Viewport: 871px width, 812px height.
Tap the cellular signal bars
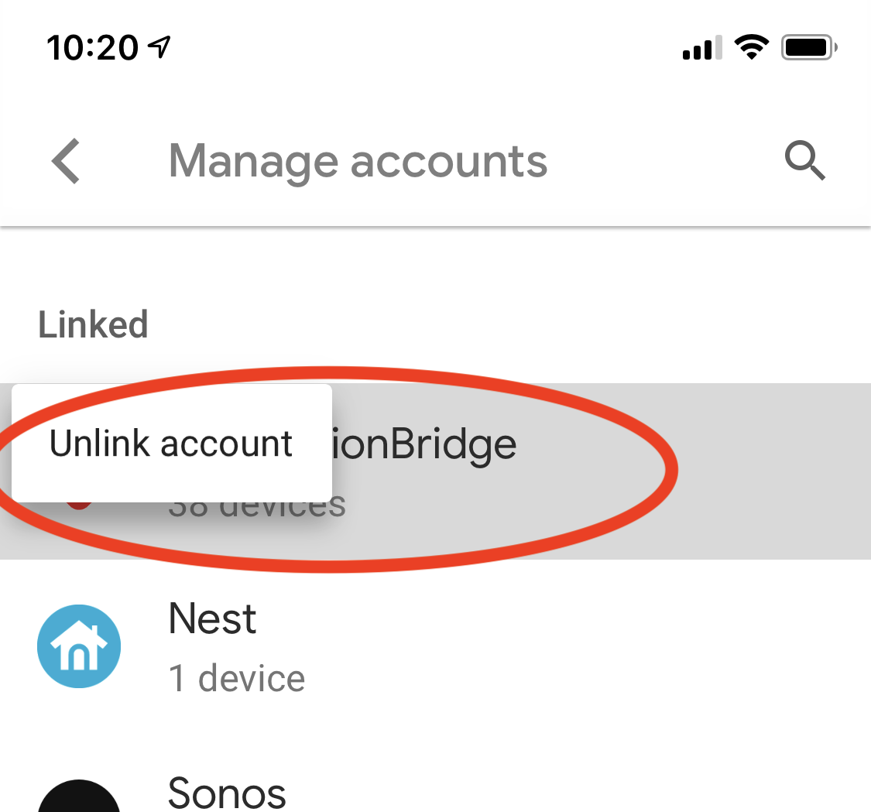tap(701, 50)
